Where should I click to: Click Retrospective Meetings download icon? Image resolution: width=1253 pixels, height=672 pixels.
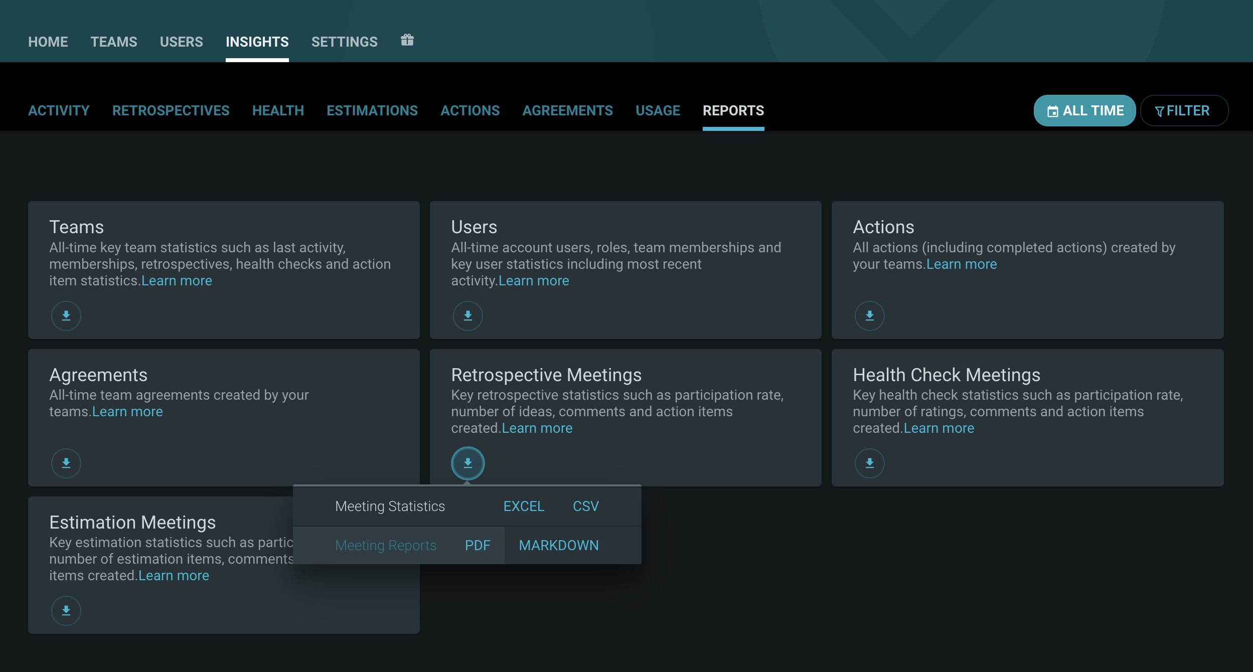click(x=467, y=463)
